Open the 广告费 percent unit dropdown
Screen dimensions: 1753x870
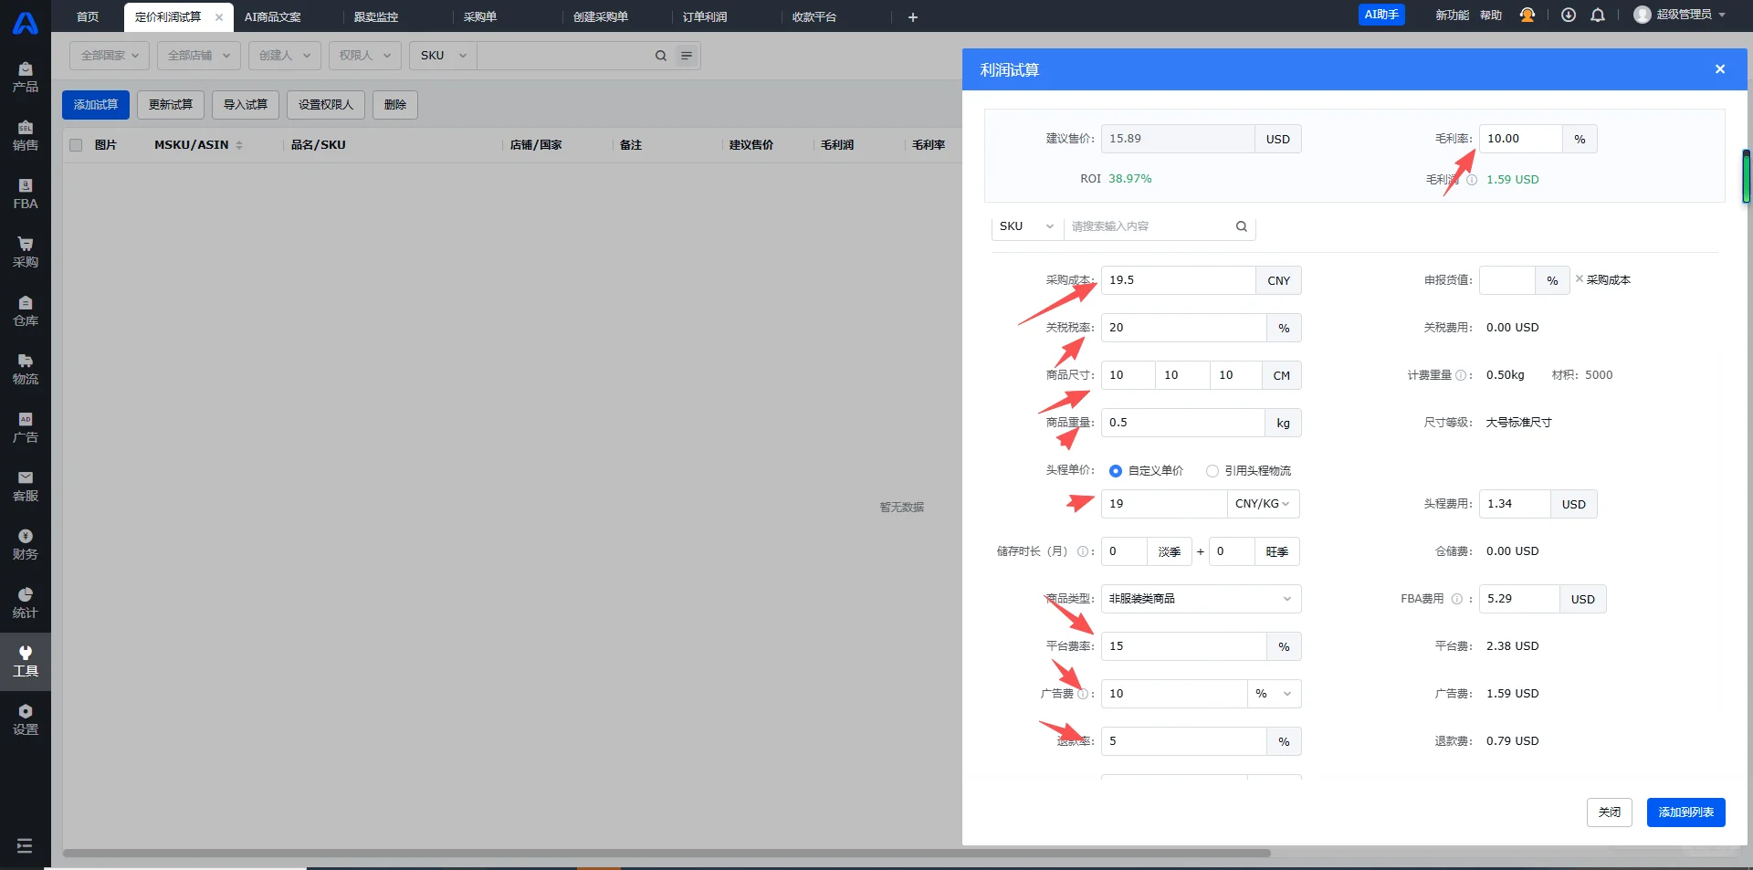click(x=1274, y=694)
